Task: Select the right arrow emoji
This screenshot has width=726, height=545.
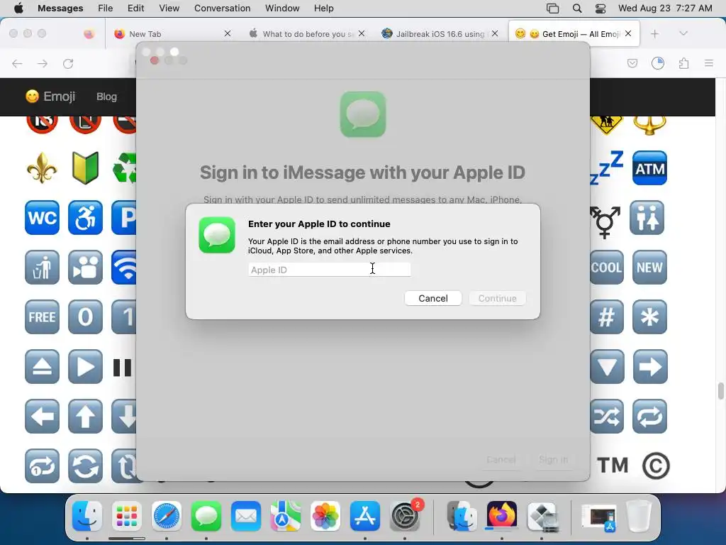Action: pos(650,367)
